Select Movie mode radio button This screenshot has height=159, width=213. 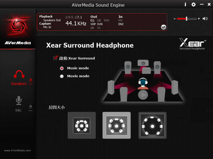(x=62, y=76)
